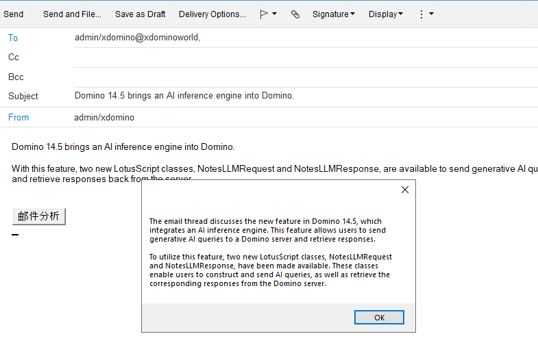This screenshot has height=358, width=538.
Task: Click OK in the summary dialog
Action: (x=379, y=317)
